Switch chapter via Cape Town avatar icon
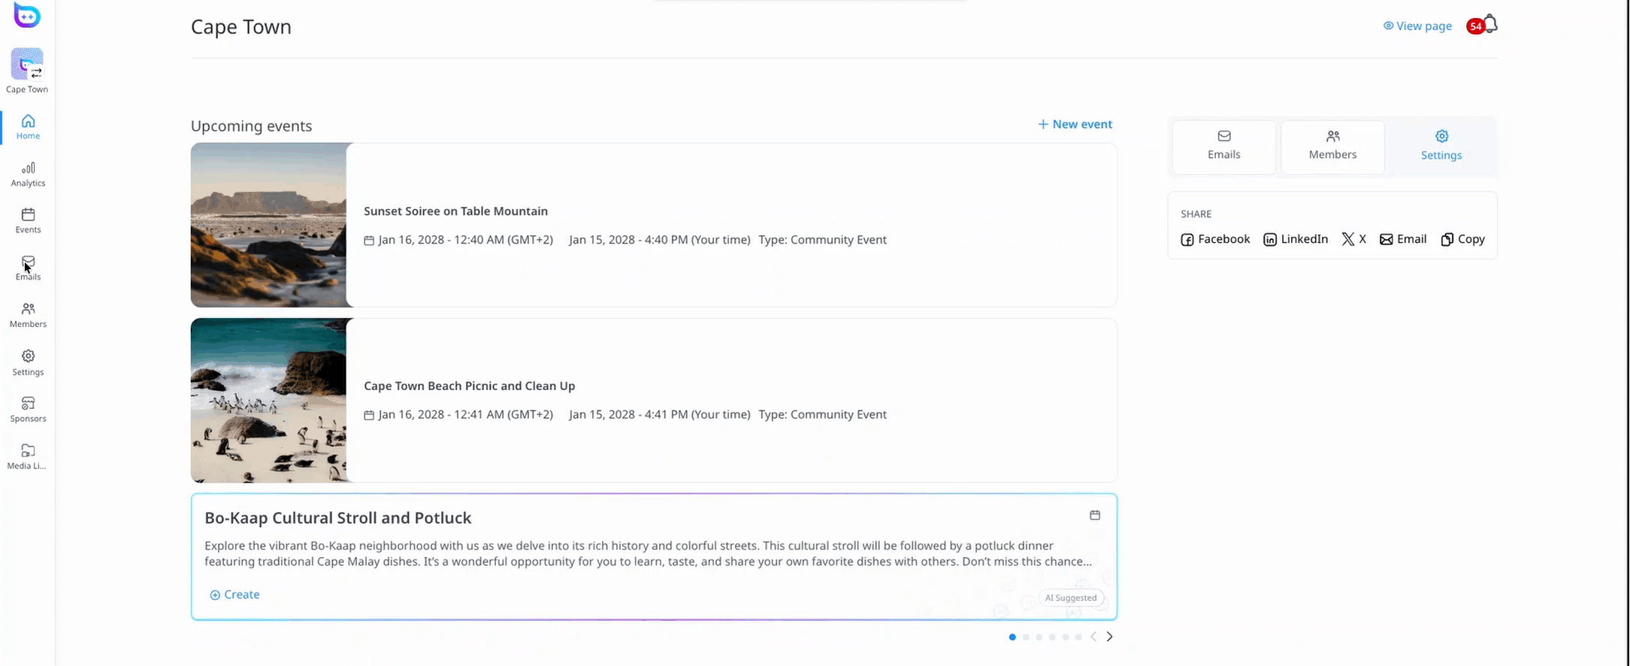 [27, 64]
